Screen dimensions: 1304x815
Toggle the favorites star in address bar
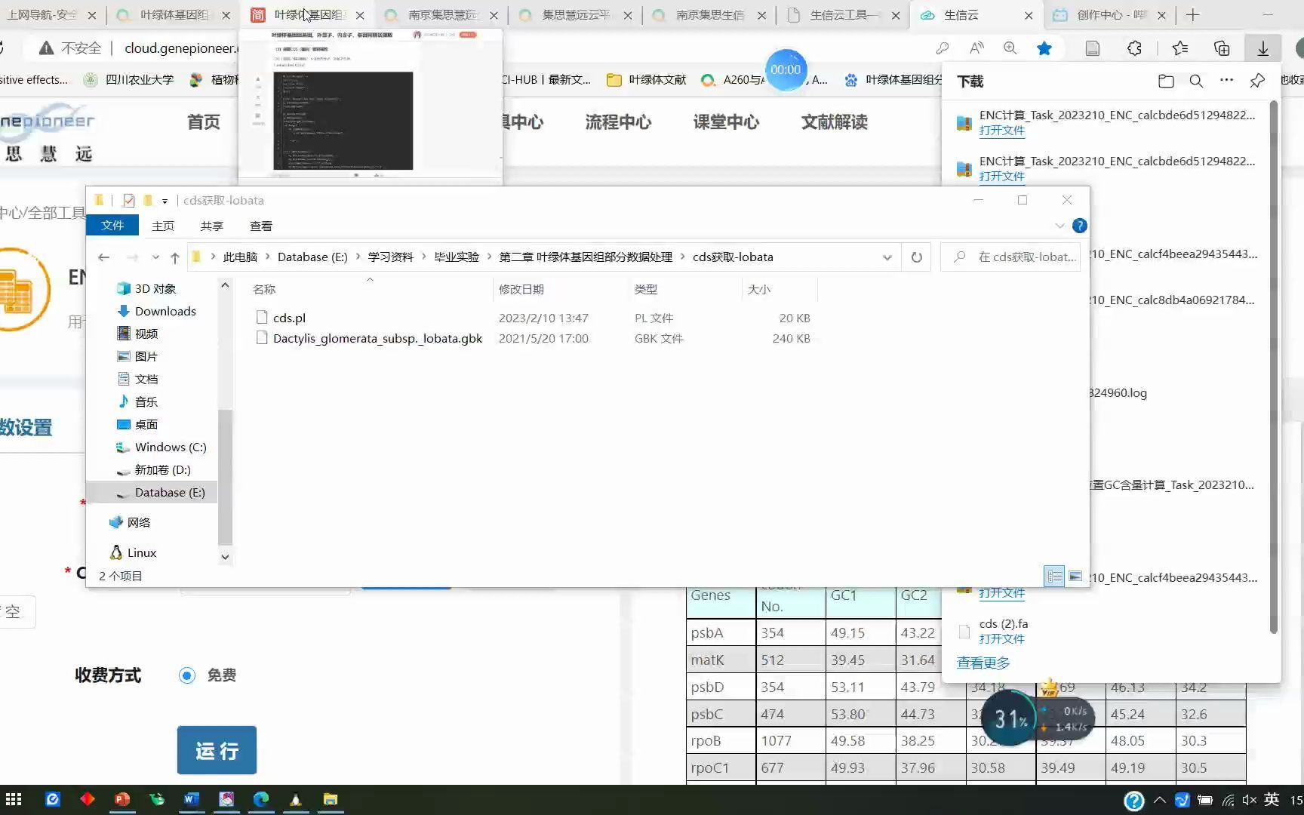click(1044, 48)
